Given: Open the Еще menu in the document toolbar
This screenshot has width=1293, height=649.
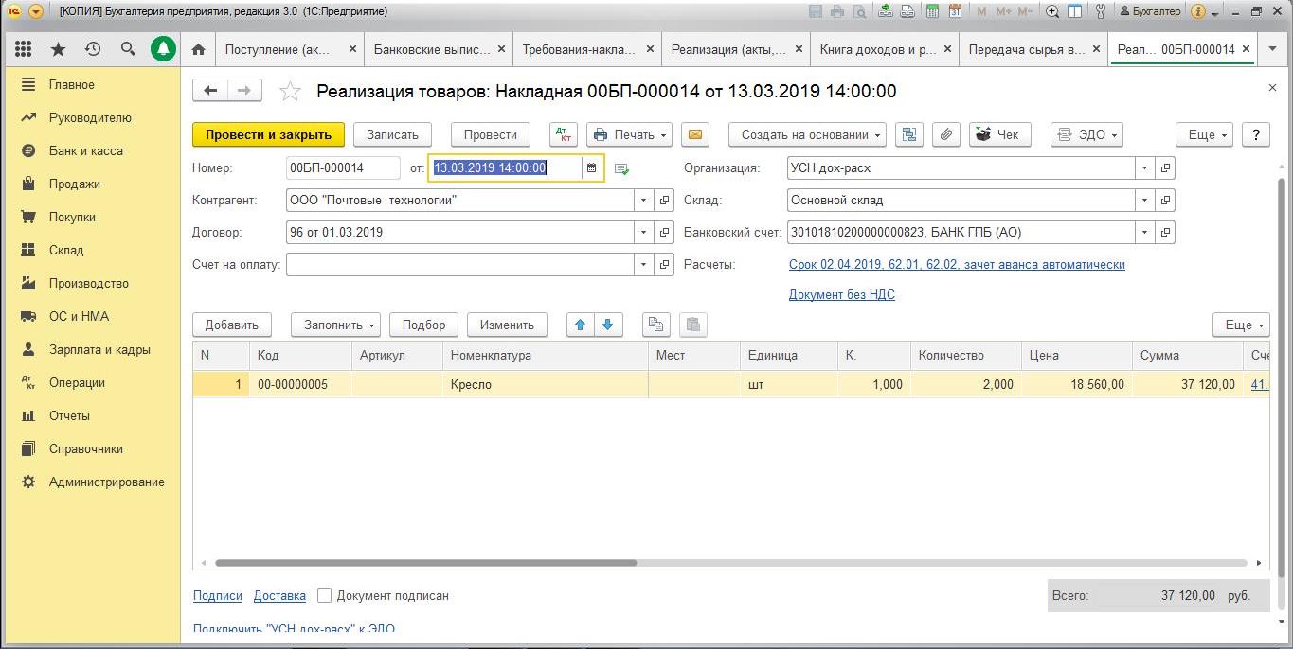Looking at the screenshot, I should click(1204, 134).
